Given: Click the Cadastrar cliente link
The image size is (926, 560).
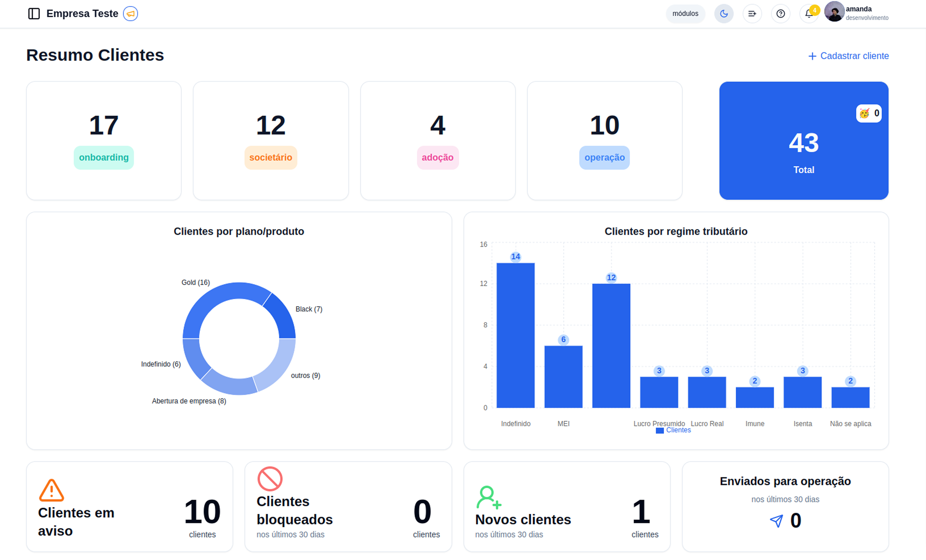Looking at the screenshot, I should (848, 56).
